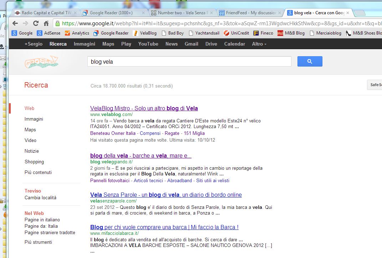
Task: Close the blog vela search tab
Action: pyautogui.click(x=348, y=13)
